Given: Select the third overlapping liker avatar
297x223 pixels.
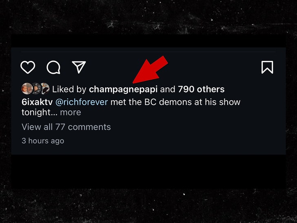Looking at the screenshot, I should (45, 89).
